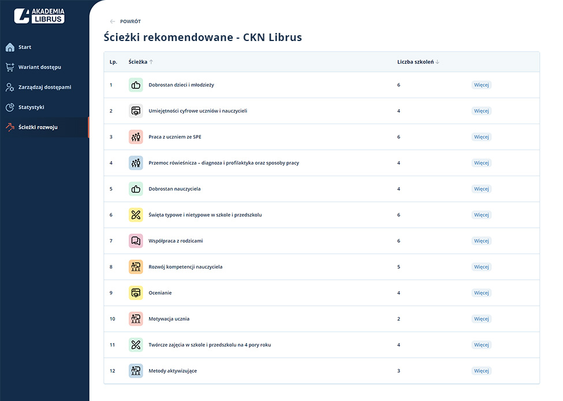Open Zarządzaj dostępami menu item
This screenshot has width=563, height=401.
tap(44, 87)
